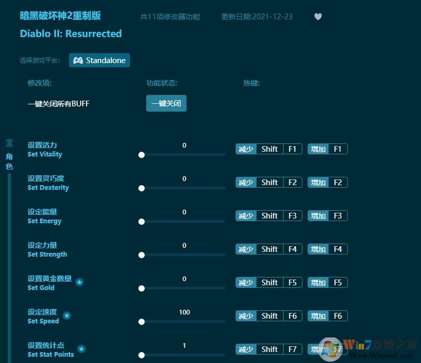
Task: Click the gamepad icon on Standalone button
Action: pos(79,60)
